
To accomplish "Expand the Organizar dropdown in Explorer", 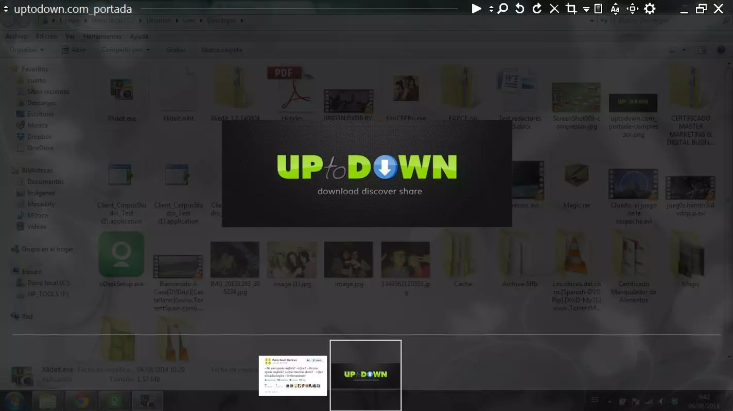I will point(27,50).
